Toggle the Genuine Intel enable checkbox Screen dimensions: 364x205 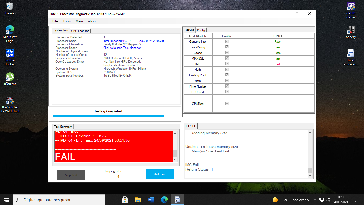227,41
